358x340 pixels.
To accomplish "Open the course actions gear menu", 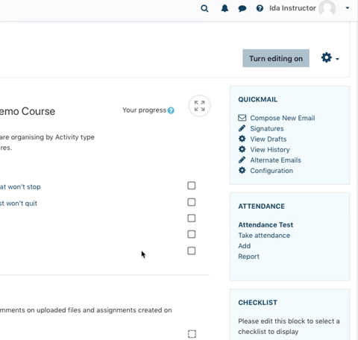I will [330, 58].
